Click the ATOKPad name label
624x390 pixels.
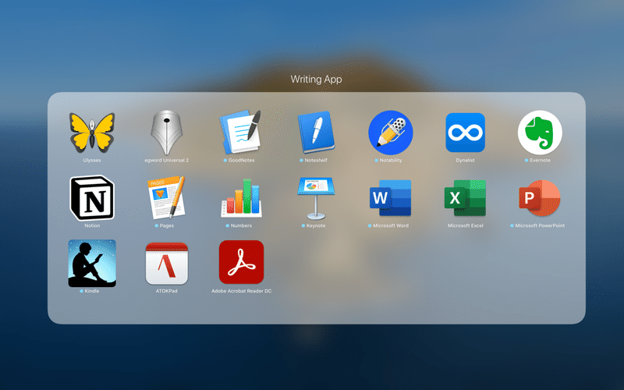click(x=166, y=291)
